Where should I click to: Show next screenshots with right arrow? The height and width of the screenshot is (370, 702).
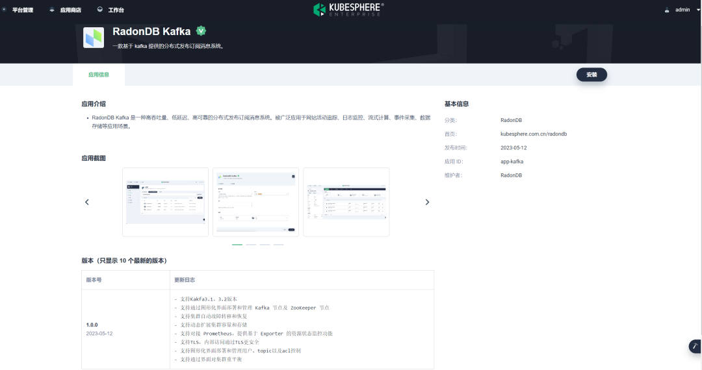427,202
